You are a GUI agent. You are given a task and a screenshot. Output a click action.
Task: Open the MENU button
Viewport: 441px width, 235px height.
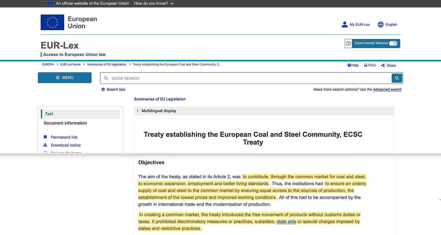tap(65, 78)
